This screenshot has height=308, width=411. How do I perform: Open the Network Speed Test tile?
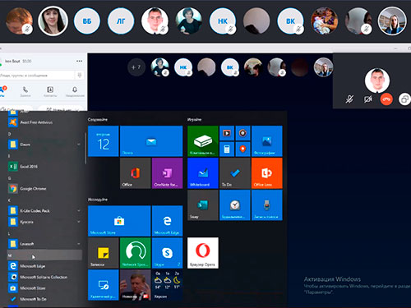click(136, 253)
